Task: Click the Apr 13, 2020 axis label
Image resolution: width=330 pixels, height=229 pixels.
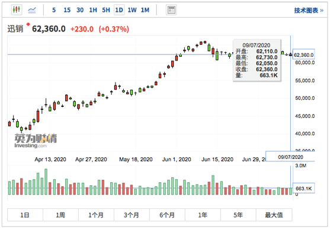Action: click(50, 160)
